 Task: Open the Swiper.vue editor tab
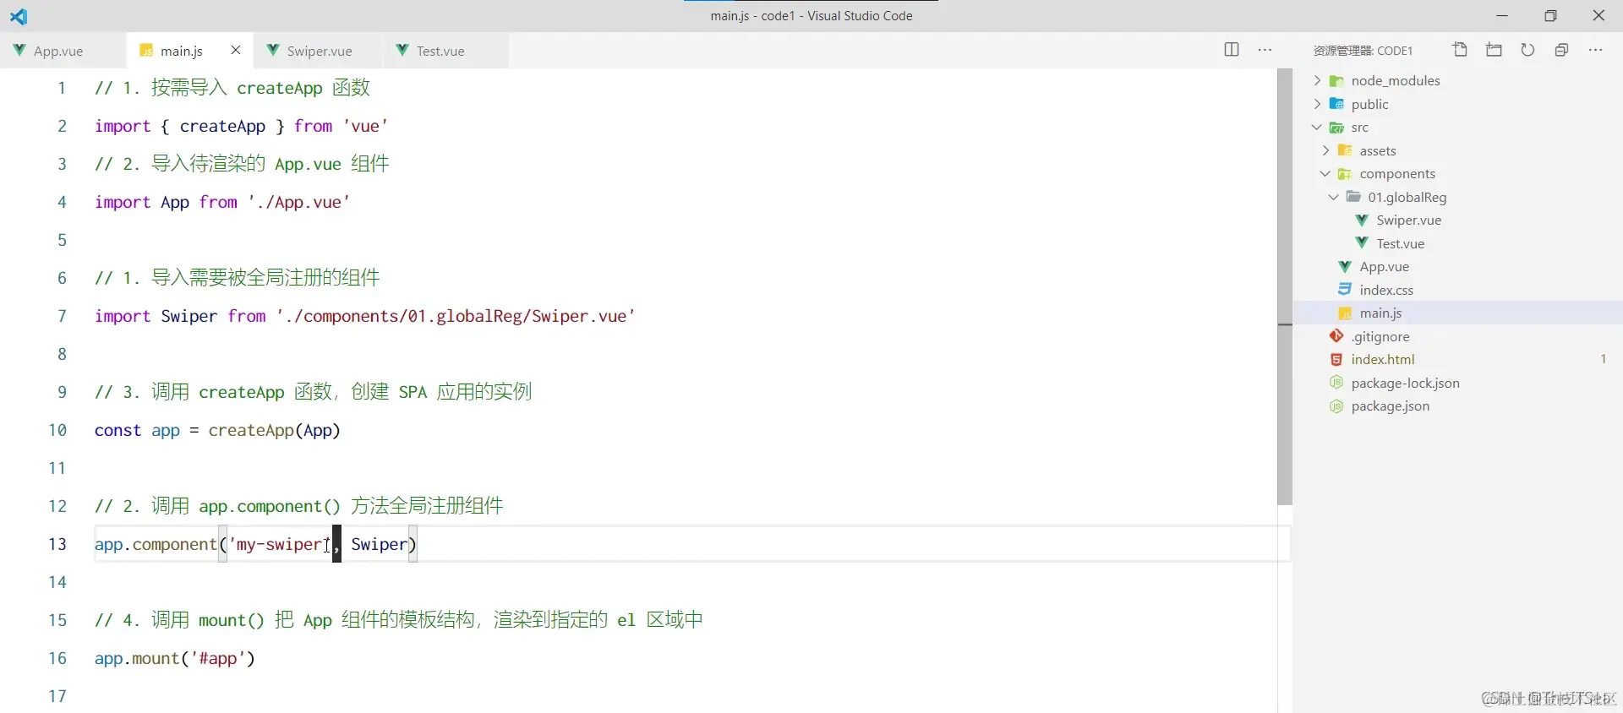[x=319, y=51]
